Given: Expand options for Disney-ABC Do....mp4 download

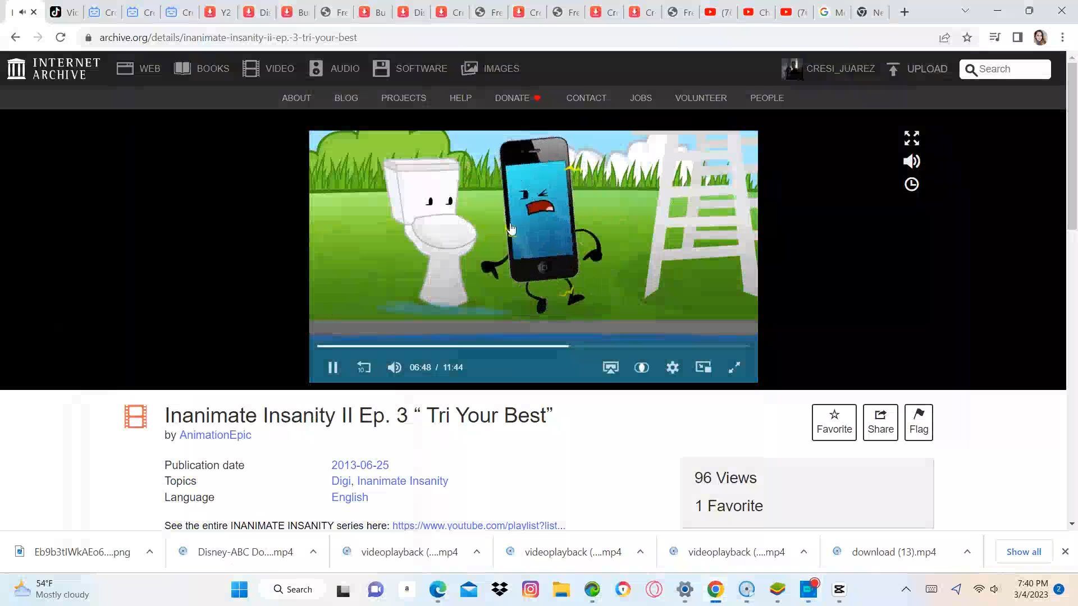Looking at the screenshot, I should tap(313, 552).
